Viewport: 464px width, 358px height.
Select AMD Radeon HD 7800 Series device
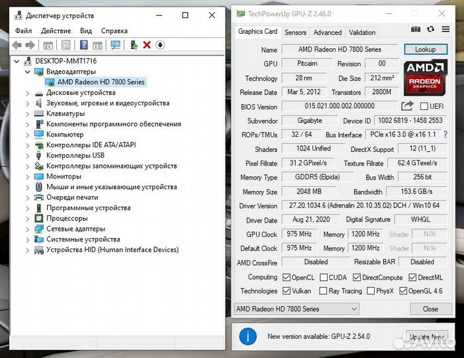click(x=101, y=82)
